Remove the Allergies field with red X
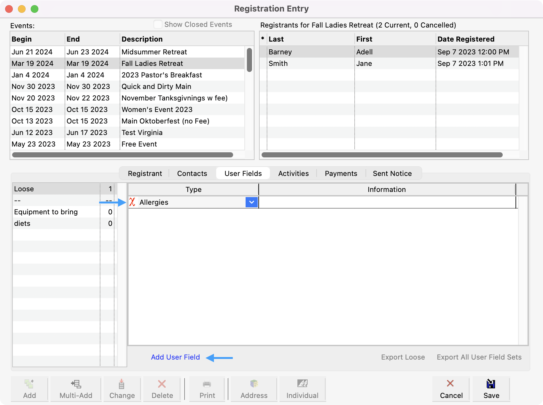This screenshot has height=405, width=543. click(132, 202)
